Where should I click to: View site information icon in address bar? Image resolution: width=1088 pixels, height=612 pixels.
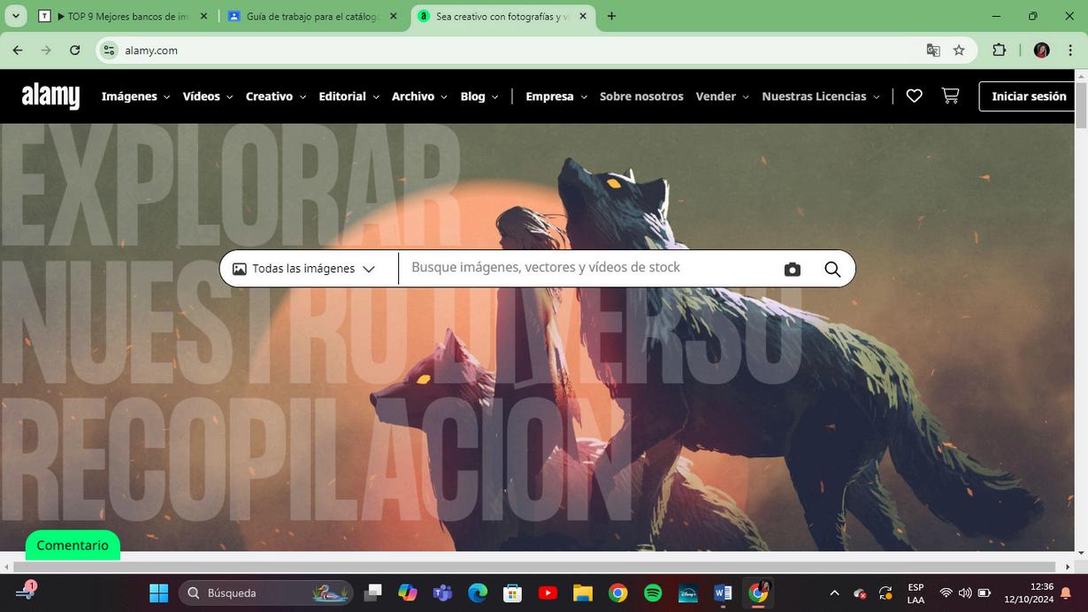[109, 50]
